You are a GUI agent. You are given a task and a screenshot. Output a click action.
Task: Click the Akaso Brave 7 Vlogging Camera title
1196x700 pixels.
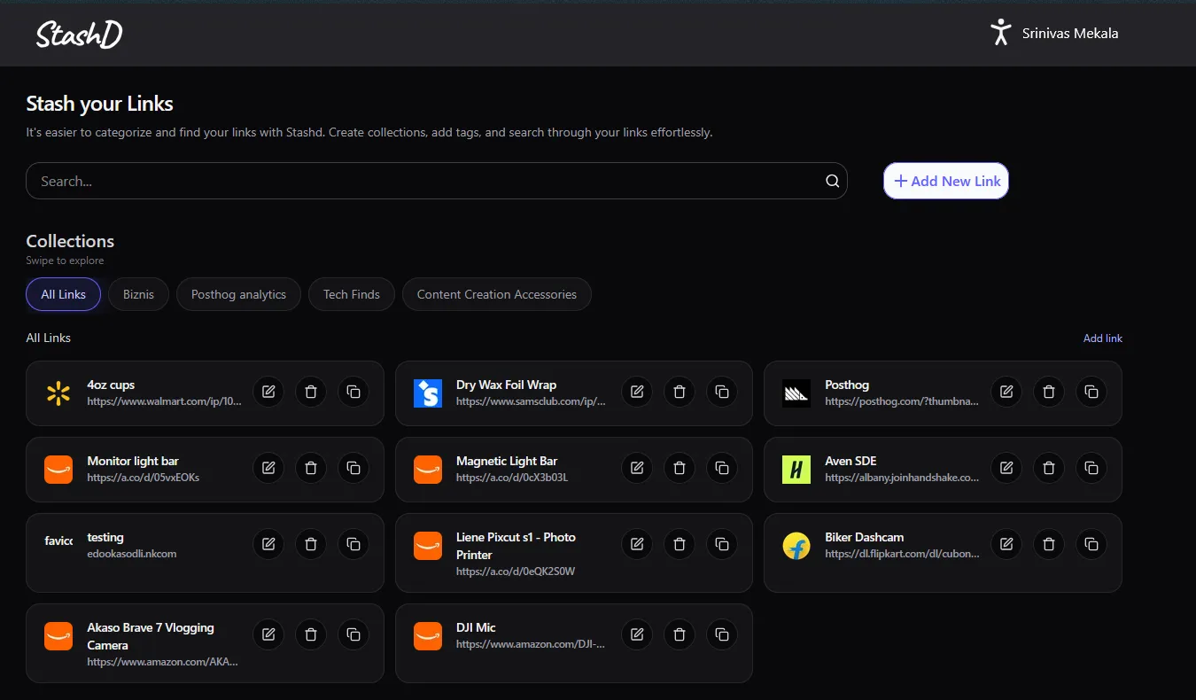click(x=151, y=636)
